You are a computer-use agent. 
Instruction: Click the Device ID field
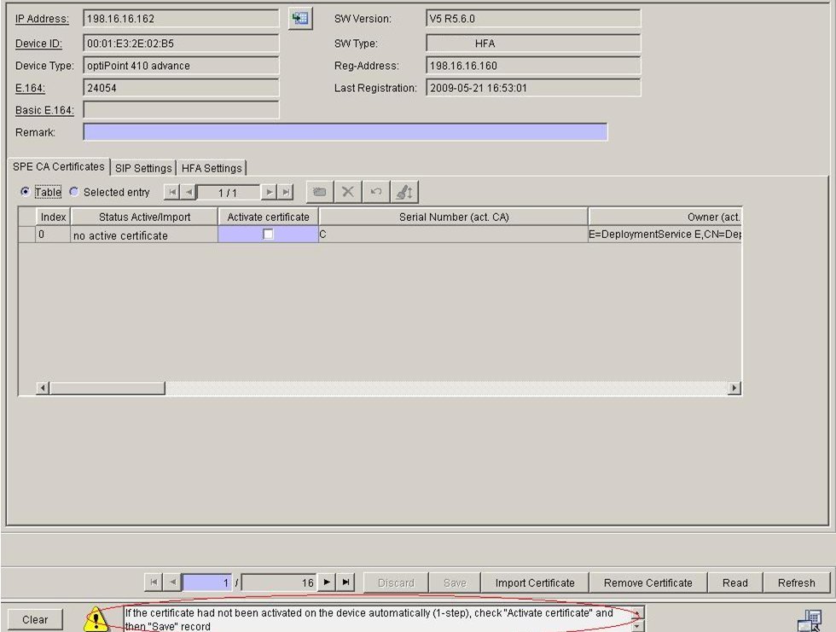pos(181,43)
